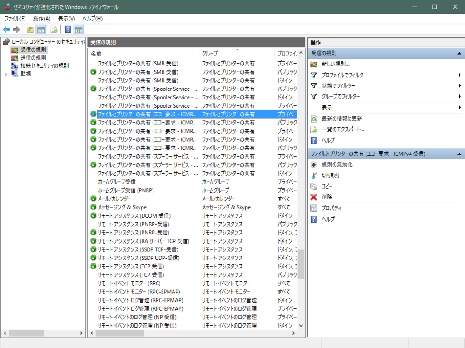Open 接続セキュリティの規則 in the tree
The image size is (465, 348).
pyautogui.click(x=45, y=65)
